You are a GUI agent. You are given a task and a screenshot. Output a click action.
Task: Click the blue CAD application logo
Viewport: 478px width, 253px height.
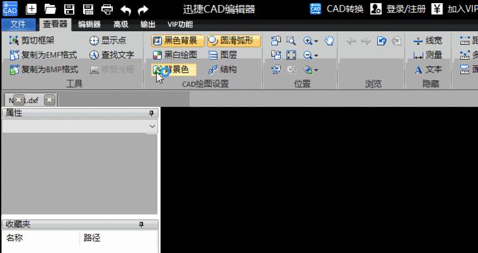click(10, 9)
